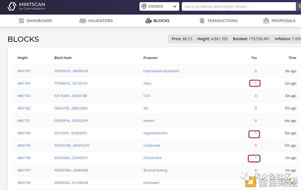Click the 1m ago time in Chorus One row
This screenshot has width=301, height=190.
290,158
